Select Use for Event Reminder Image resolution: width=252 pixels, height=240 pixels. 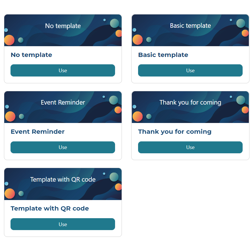[x=63, y=147]
